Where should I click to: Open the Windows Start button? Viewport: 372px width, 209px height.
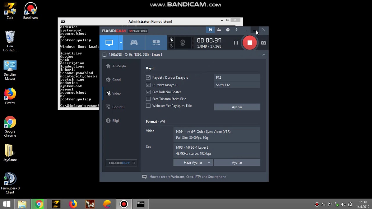click(x=7, y=204)
